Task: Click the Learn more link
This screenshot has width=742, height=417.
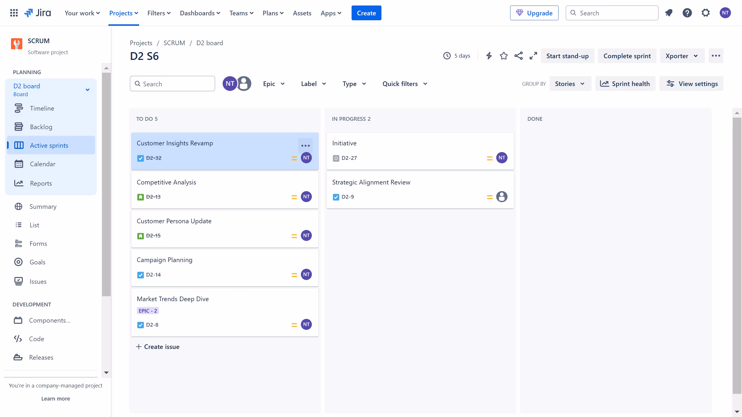Action: (55, 398)
